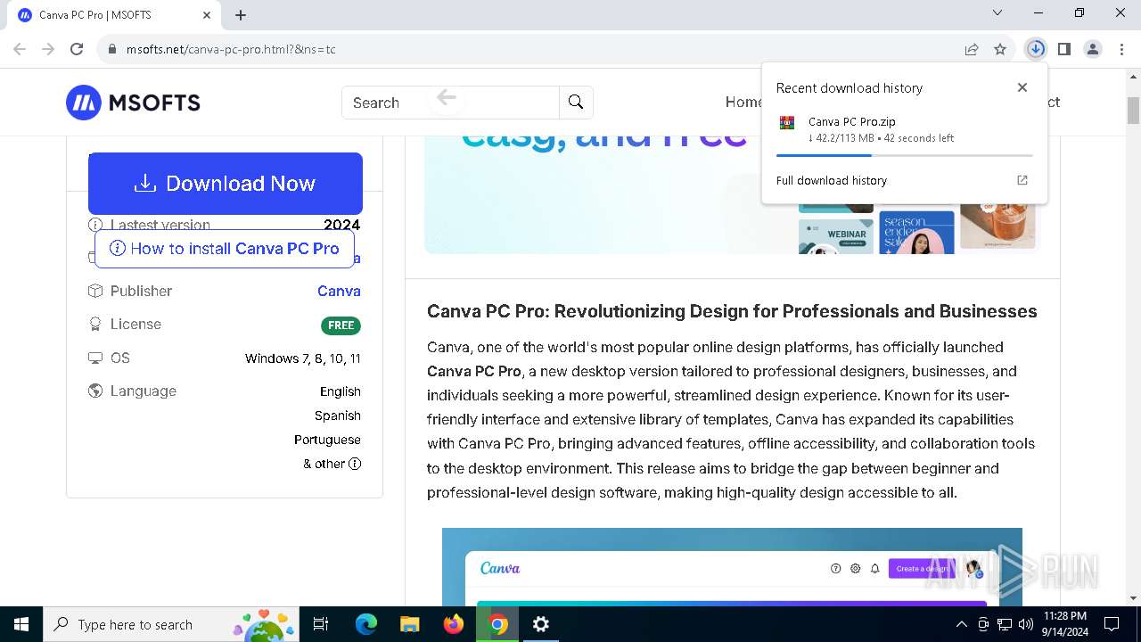1141x642 pixels.
Task: Click the site info lock icon
Action: tap(112, 49)
